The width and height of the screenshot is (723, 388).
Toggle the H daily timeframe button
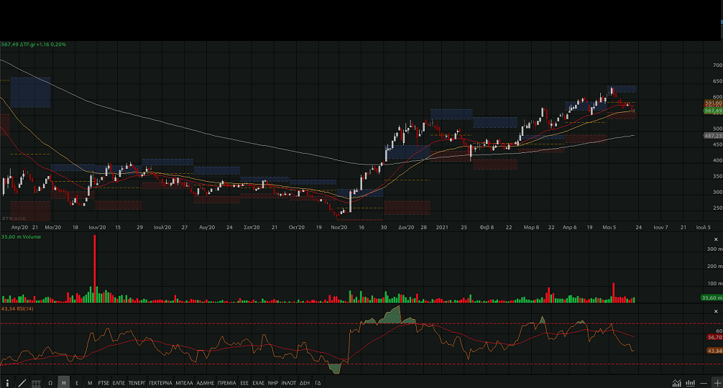63,383
